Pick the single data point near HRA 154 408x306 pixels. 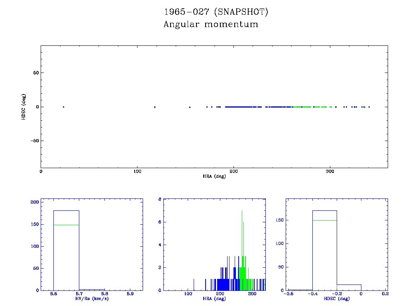click(x=190, y=107)
